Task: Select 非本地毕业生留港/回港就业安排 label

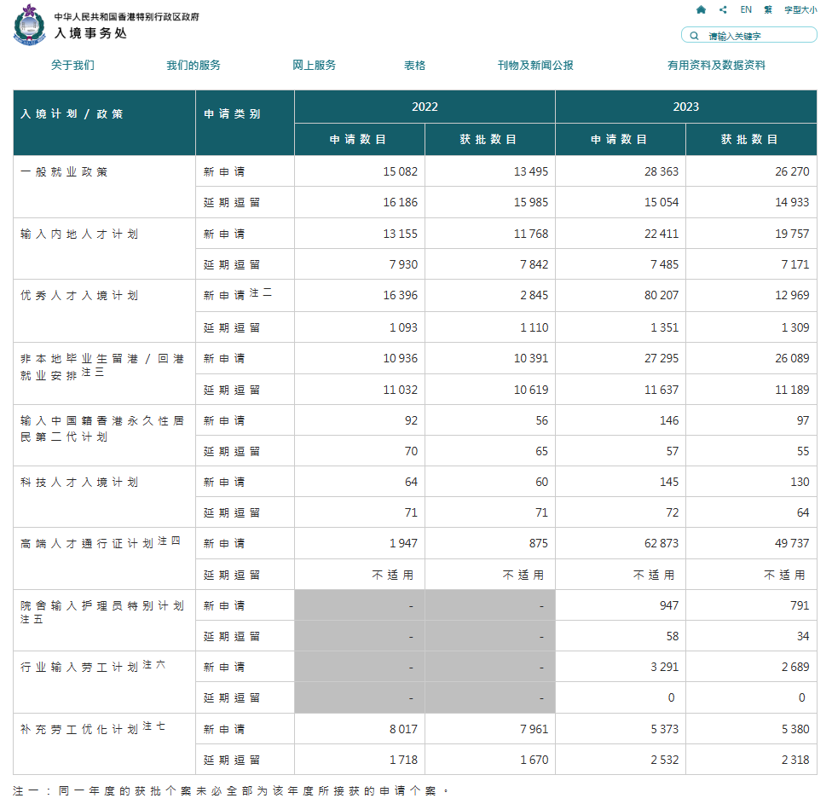Action: coord(102,366)
